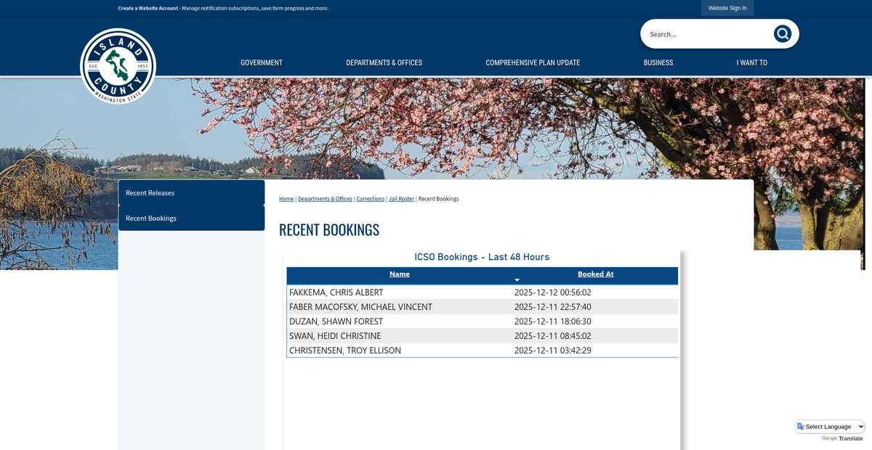Open the Business menu
The image size is (872, 450).
658,62
